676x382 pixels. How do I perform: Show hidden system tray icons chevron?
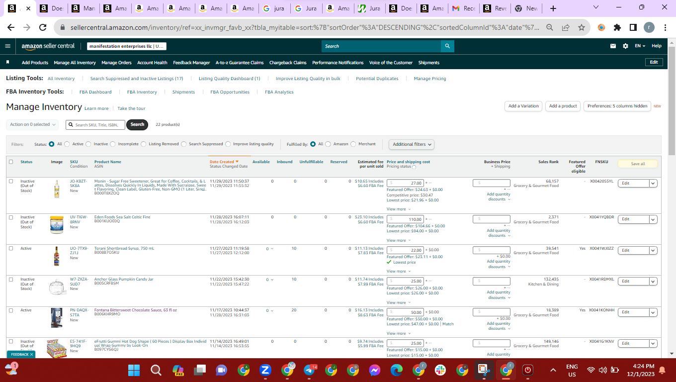553,370
